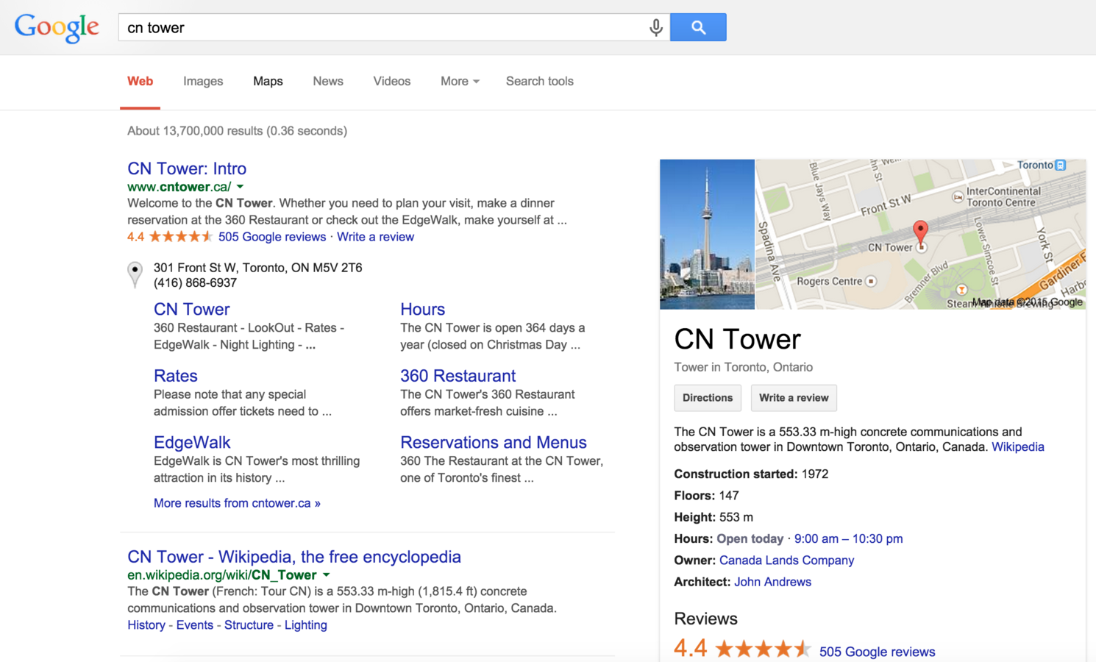Click More results from cntower.ca
This screenshot has height=662, width=1096.
click(237, 503)
